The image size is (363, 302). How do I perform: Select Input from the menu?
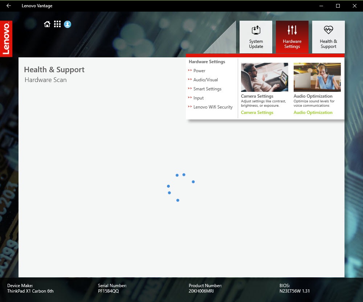point(199,98)
